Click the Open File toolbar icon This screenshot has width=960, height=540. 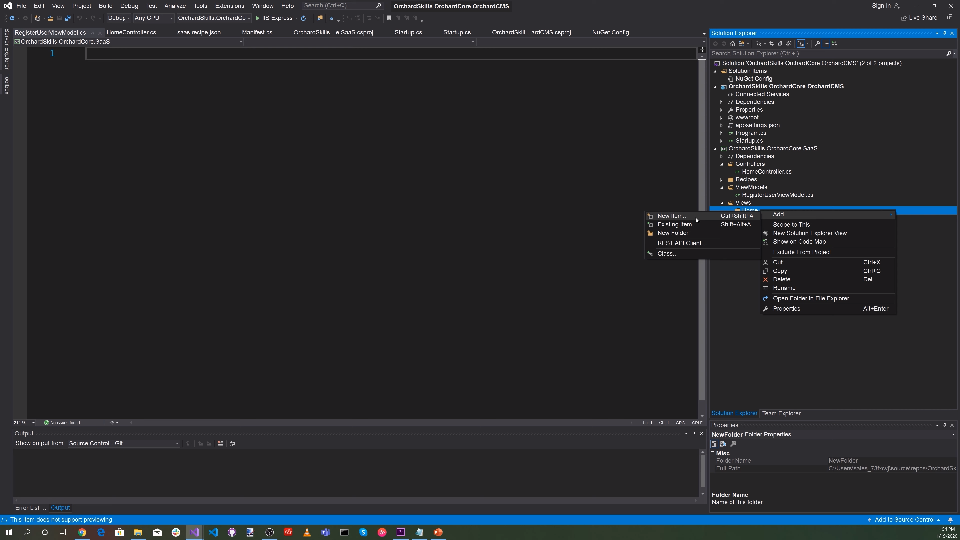(51, 18)
